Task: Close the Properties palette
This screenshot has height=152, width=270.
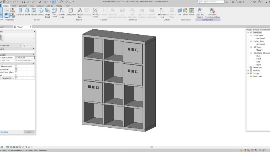Action: [x=34, y=32]
